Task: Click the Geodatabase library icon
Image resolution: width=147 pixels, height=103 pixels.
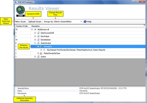Action: click(38, 40)
